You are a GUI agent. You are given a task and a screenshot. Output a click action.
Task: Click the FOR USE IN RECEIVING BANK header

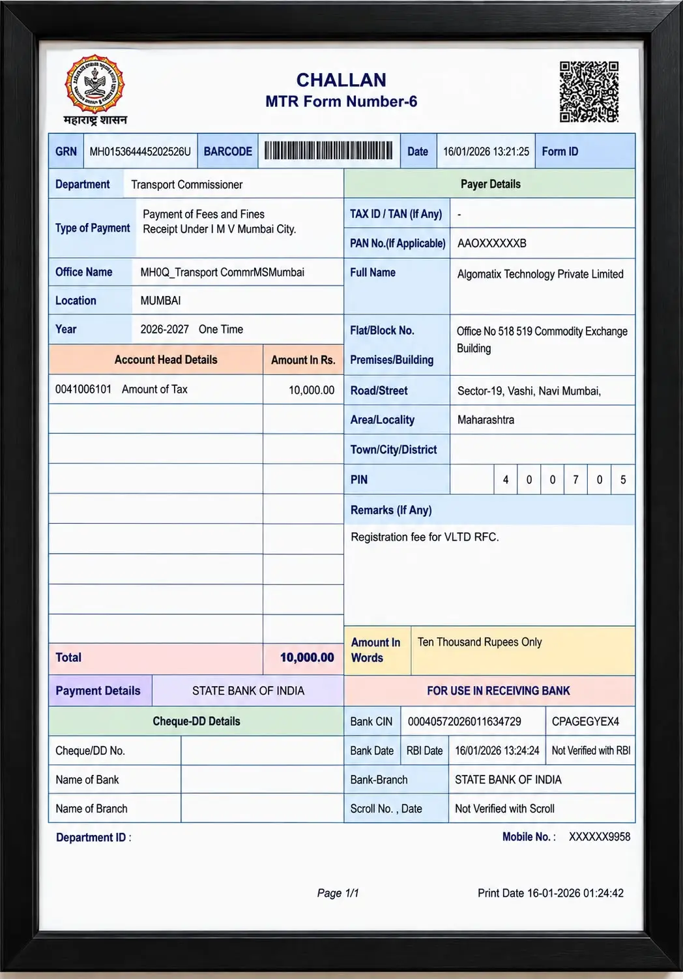[x=499, y=691]
